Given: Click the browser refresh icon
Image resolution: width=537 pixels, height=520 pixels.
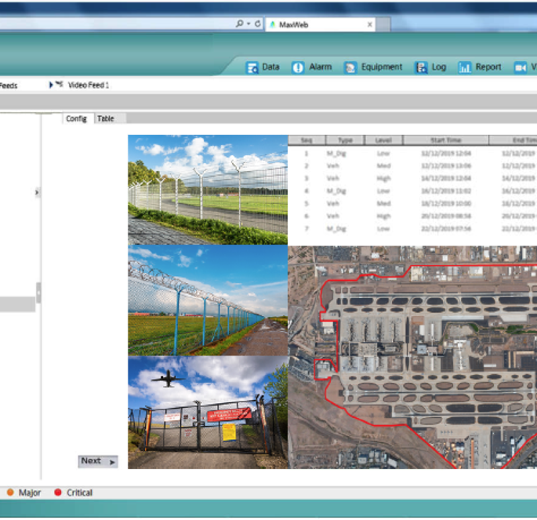Looking at the screenshot, I should pos(258,23).
